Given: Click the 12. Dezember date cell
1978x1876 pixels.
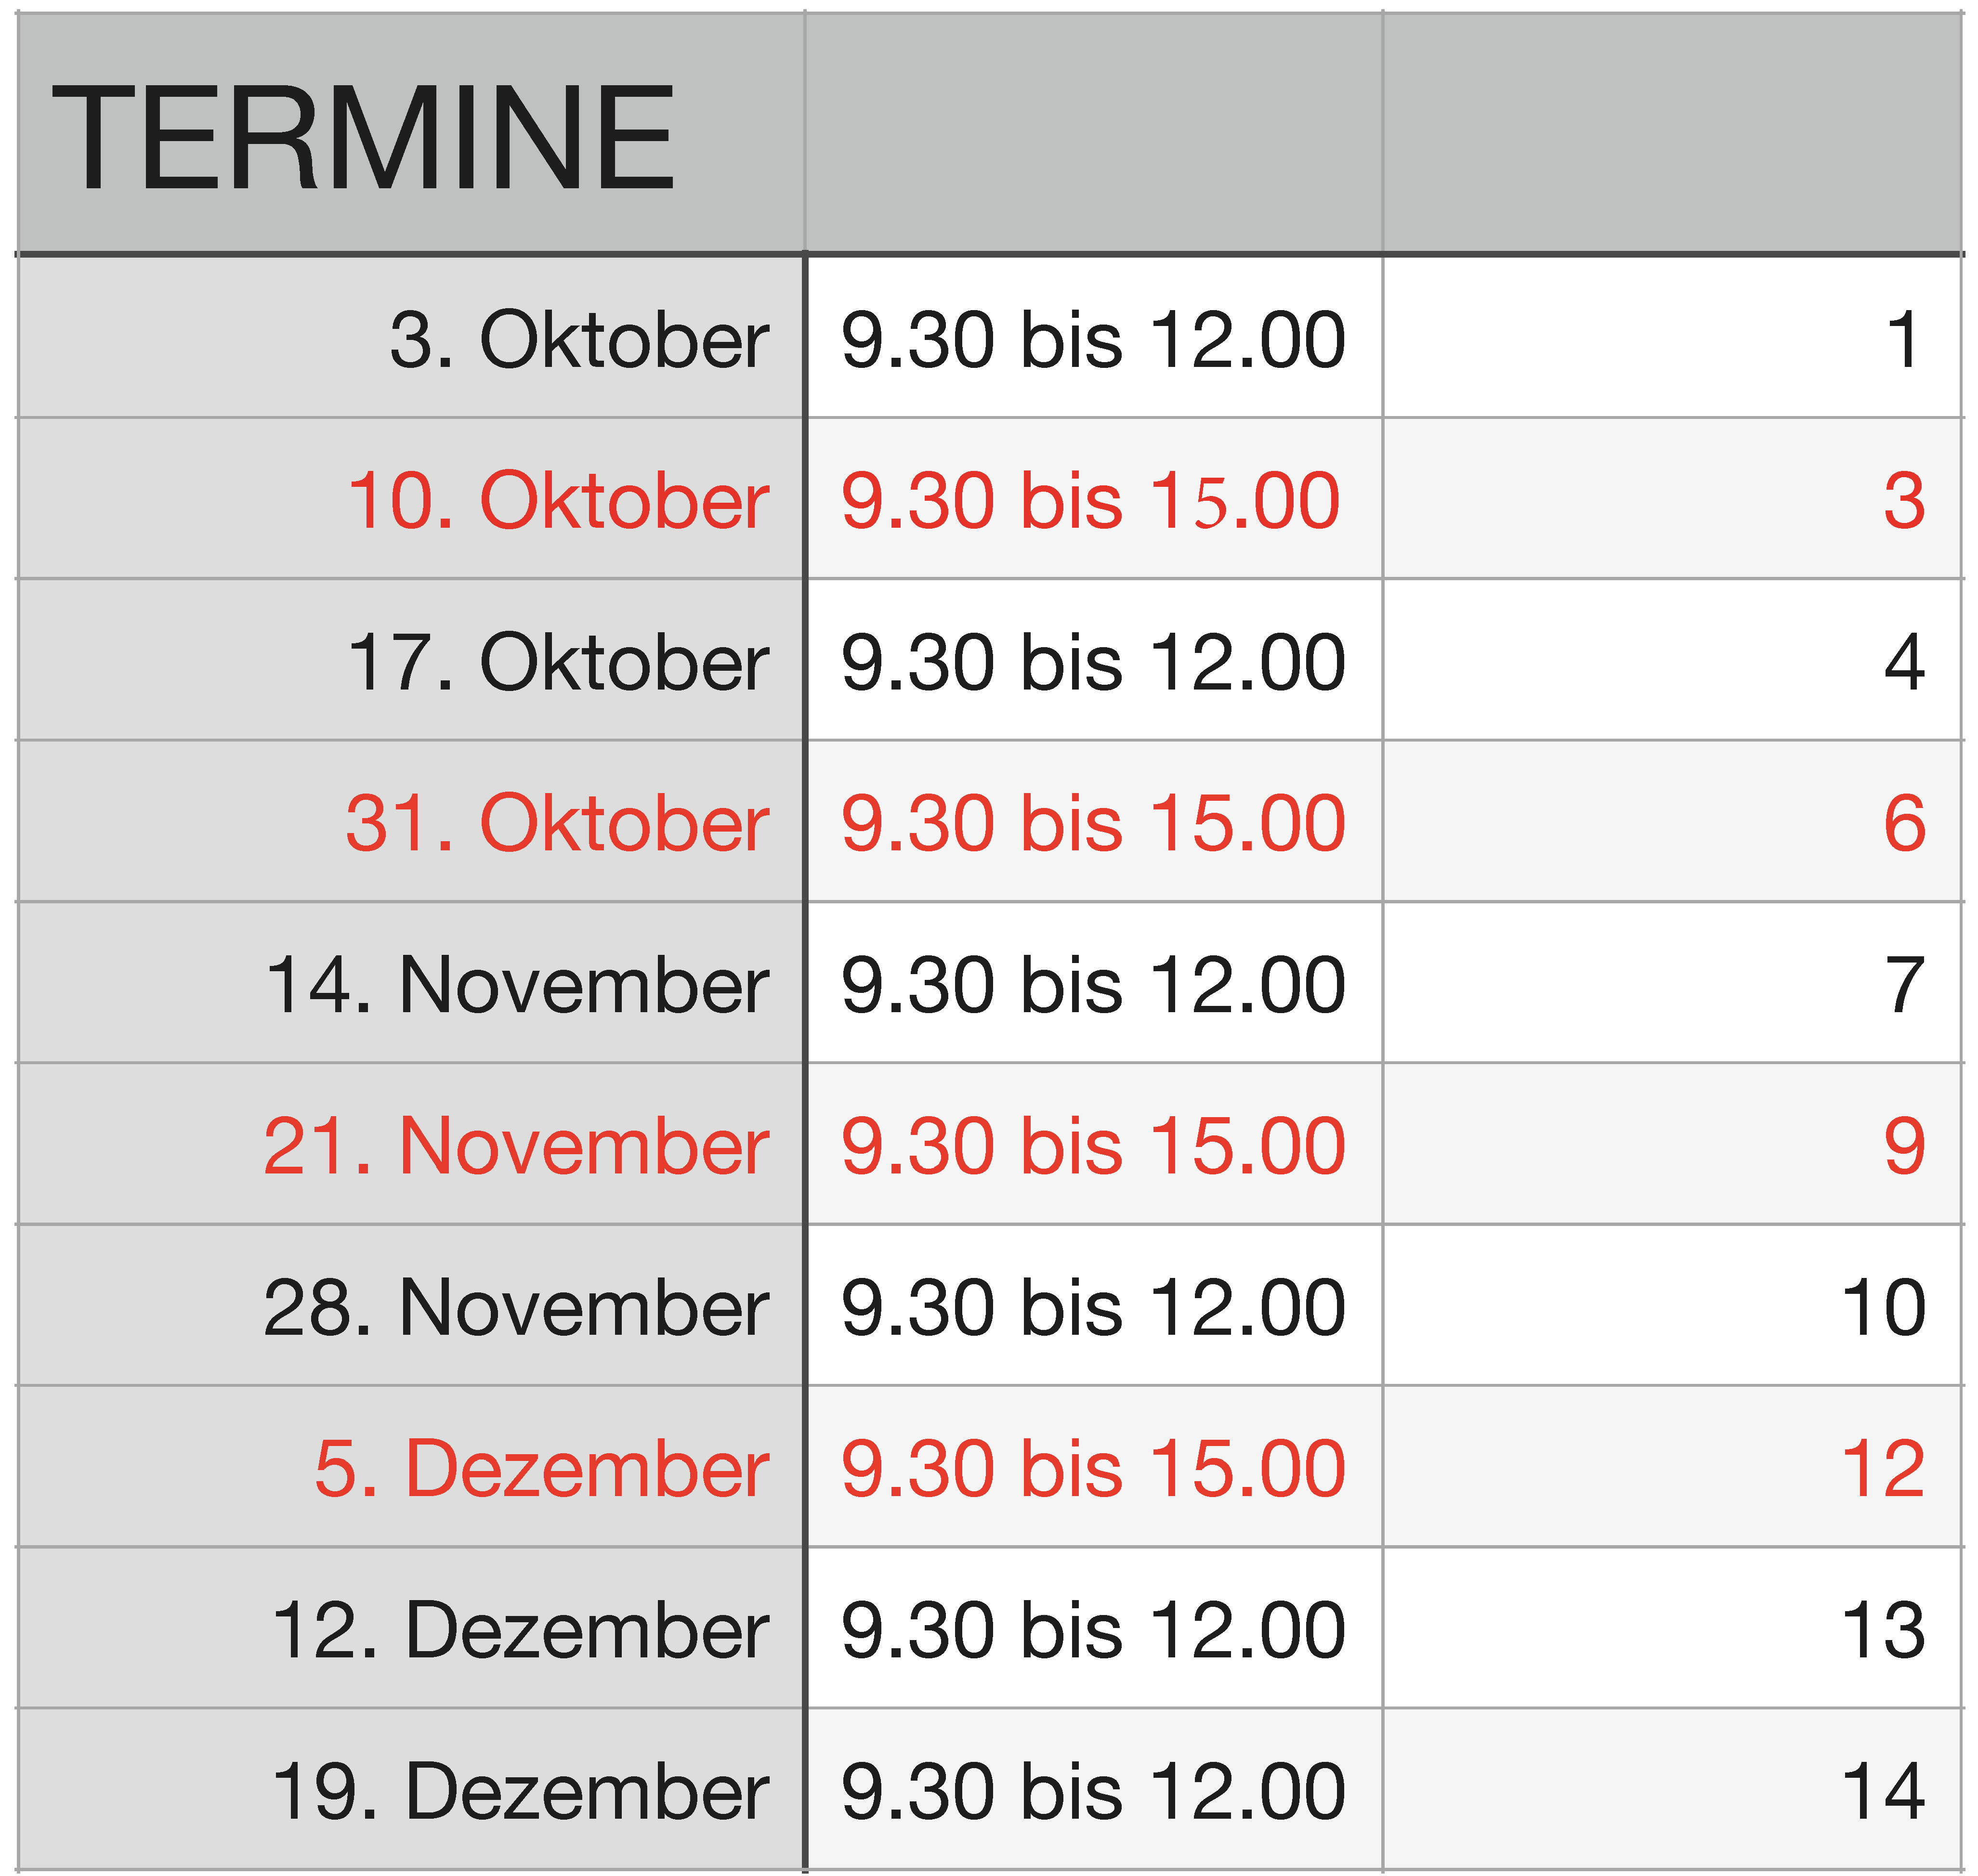Looking at the screenshot, I should coord(410,1628).
